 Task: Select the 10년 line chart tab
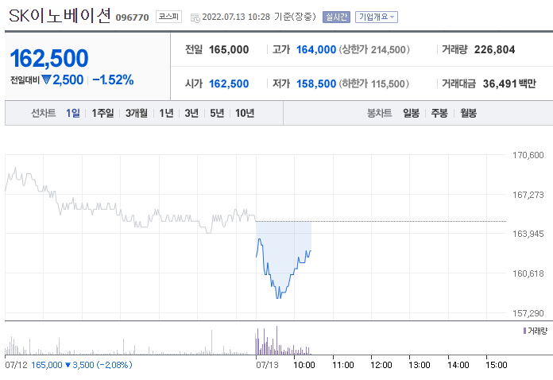click(x=245, y=113)
